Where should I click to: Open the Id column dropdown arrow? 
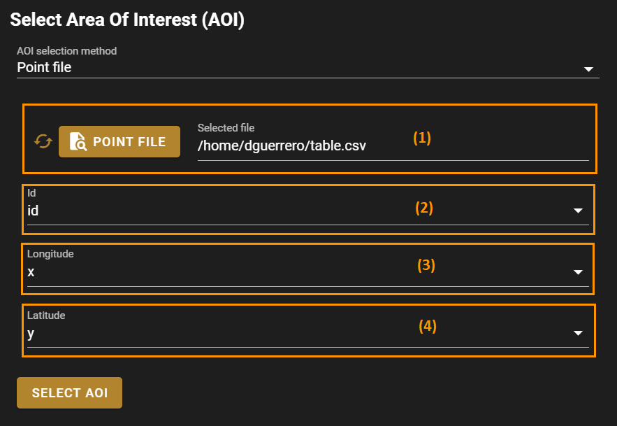click(578, 211)
